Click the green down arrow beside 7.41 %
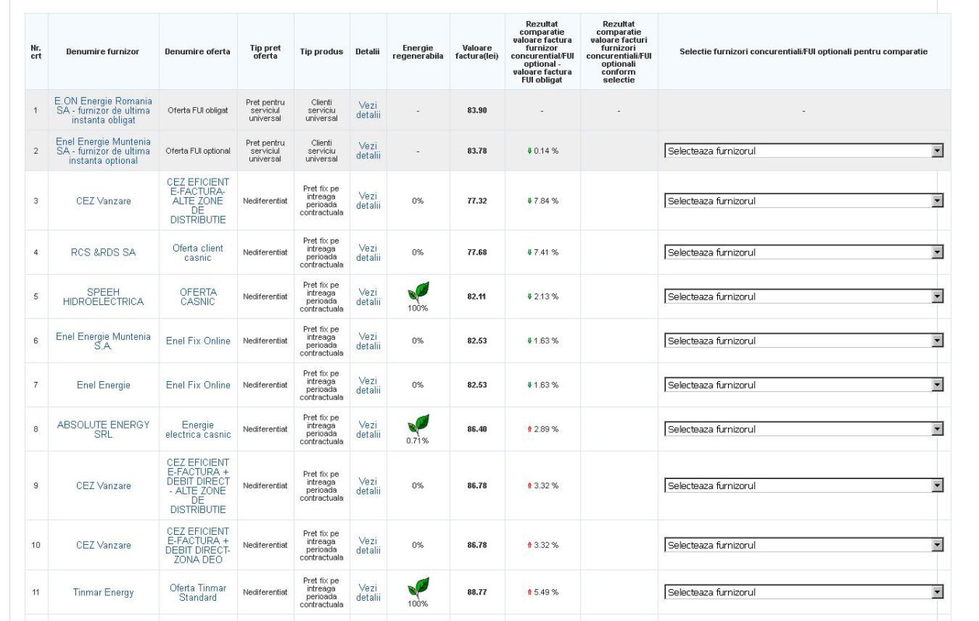 [529, 252]
